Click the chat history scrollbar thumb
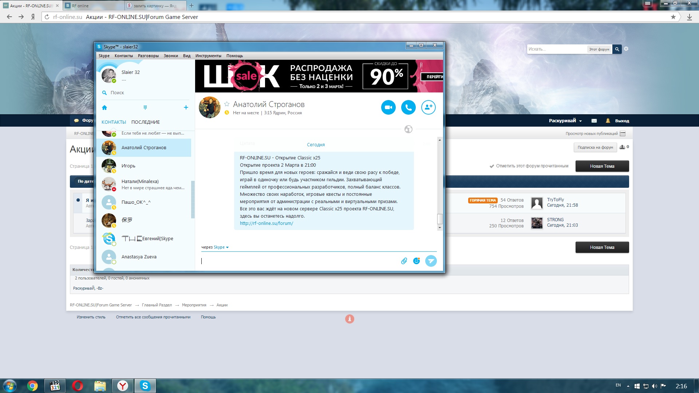 click(x=440, y=219)
